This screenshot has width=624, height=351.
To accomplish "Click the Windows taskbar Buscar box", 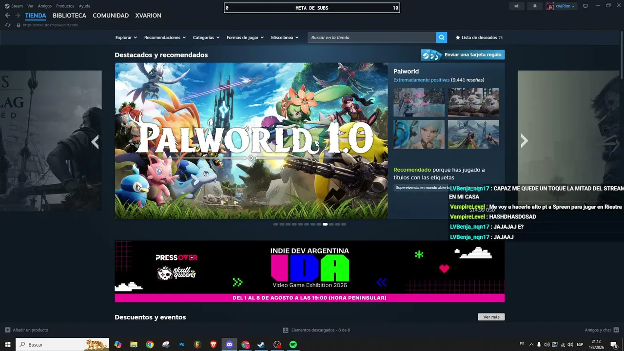I will [x=63, y=345].
